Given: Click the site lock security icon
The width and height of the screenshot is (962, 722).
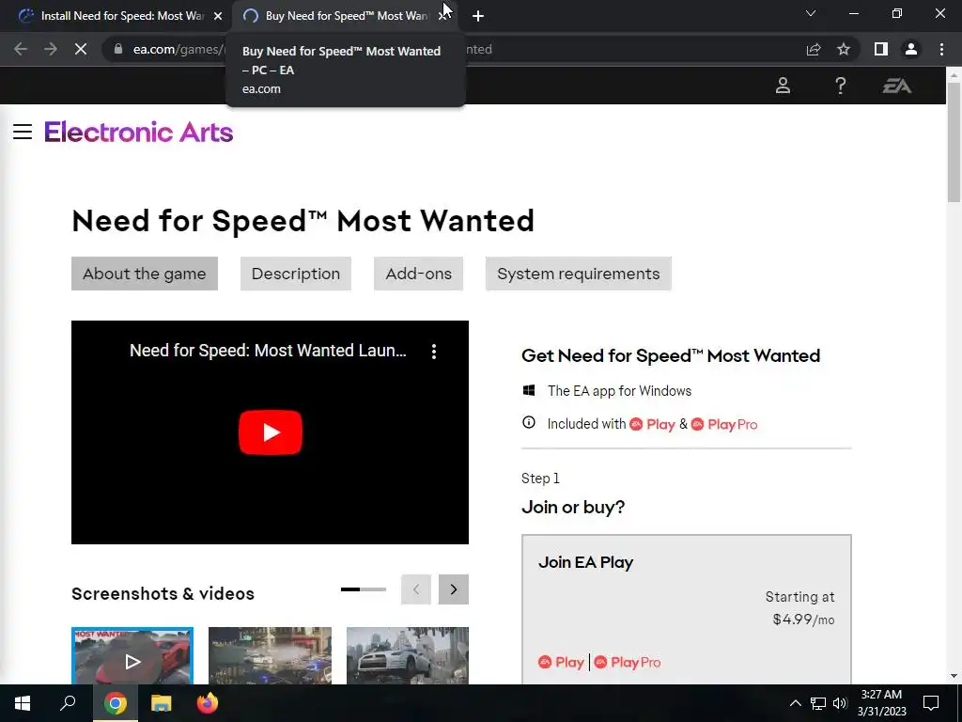Looking at the screenshot, I should click(x=118, y=49).
